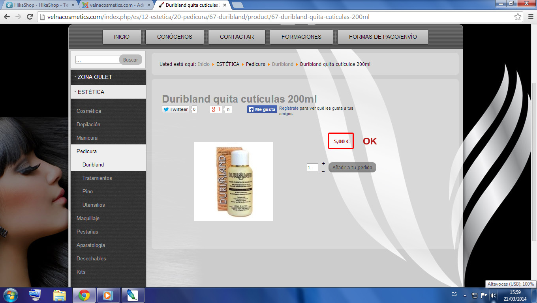Viewport: 537px width, 303px height.
Task: Click the browser address bar
Action: 276,17
